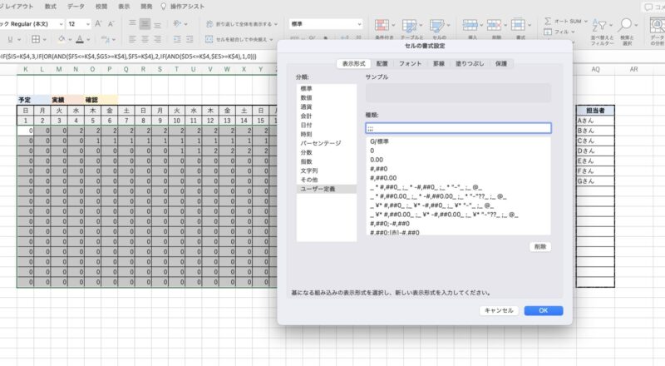This screenshot has height=366, width=665.
Task: Click the 削除 button in the dialog
Action: click(540, 247)
